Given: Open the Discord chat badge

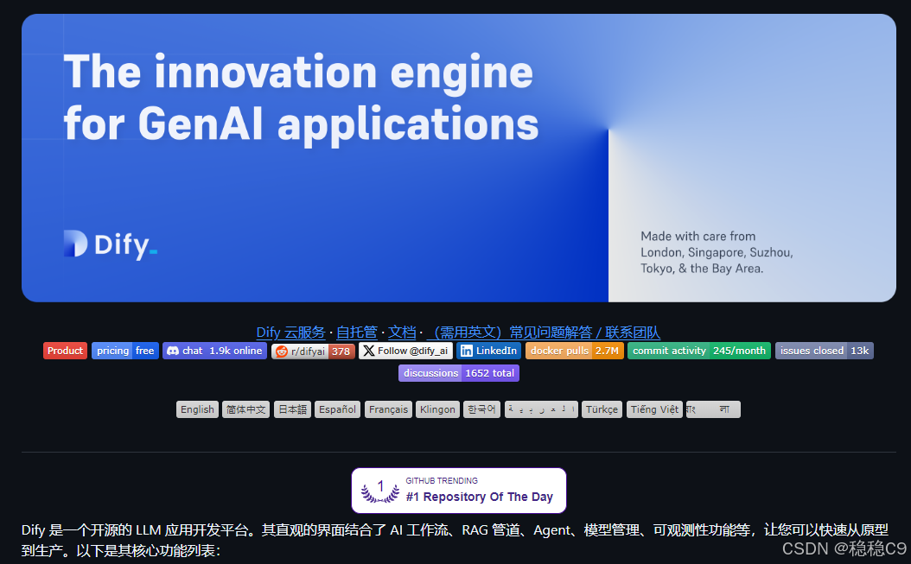Looking at the screenshot, I should [214, 351].
